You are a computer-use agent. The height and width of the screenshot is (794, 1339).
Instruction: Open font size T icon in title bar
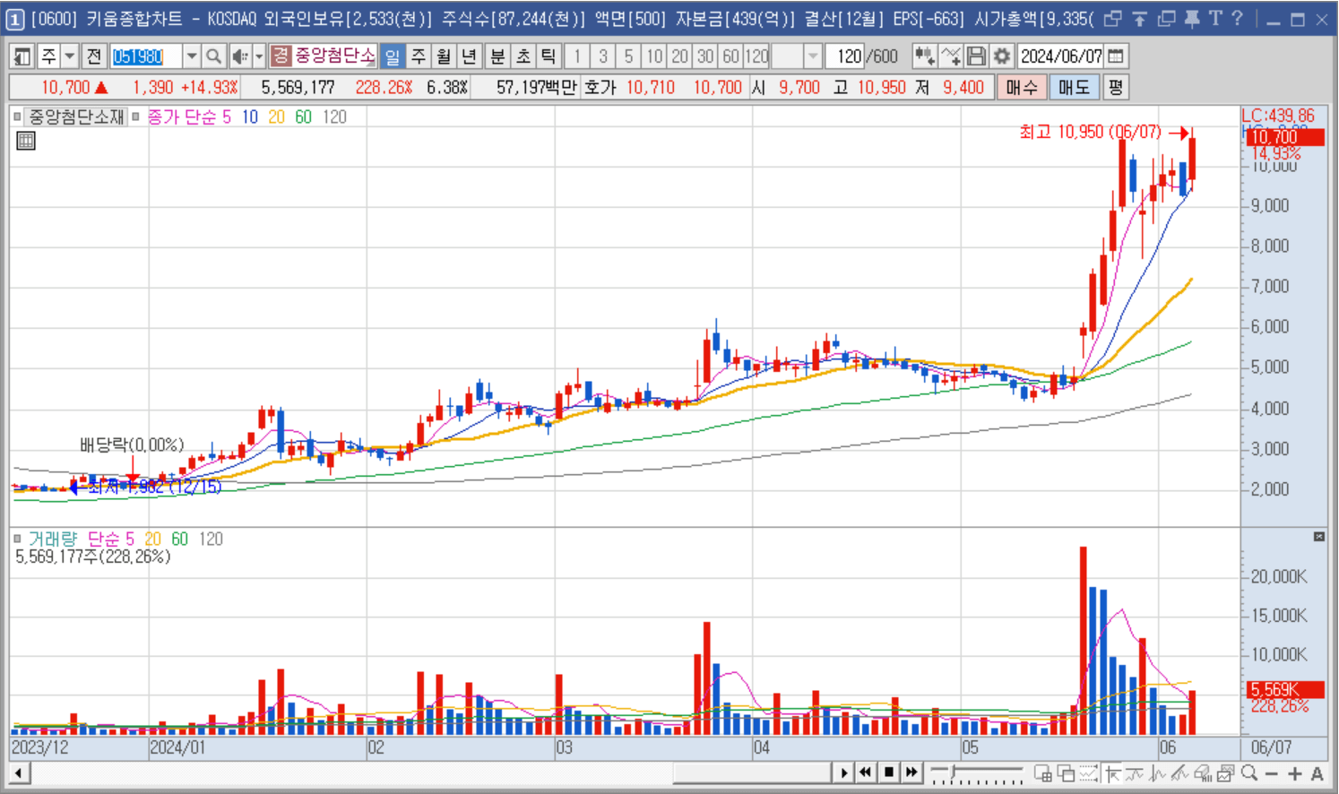pyautogui.click(x=1215, y=18)
